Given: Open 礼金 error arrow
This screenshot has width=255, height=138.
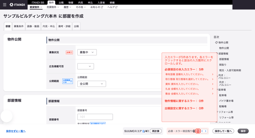Looking at the screenshot, I should point(212,89).
